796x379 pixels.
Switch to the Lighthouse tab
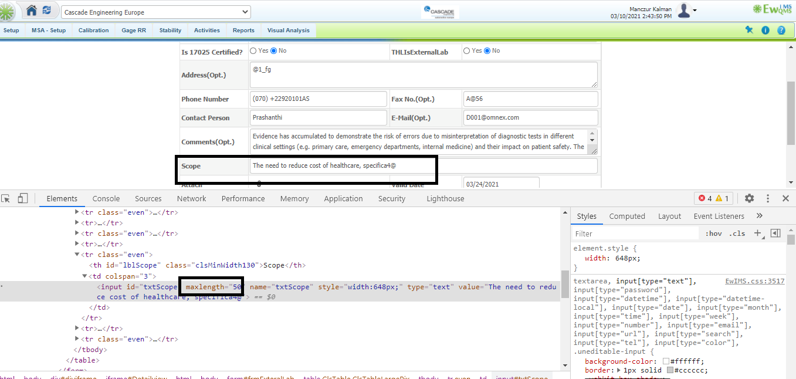(x=445, y=199)
